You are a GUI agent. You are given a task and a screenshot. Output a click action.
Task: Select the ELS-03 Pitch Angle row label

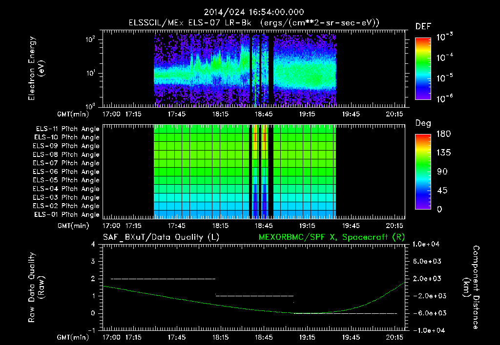coord(66,198)
